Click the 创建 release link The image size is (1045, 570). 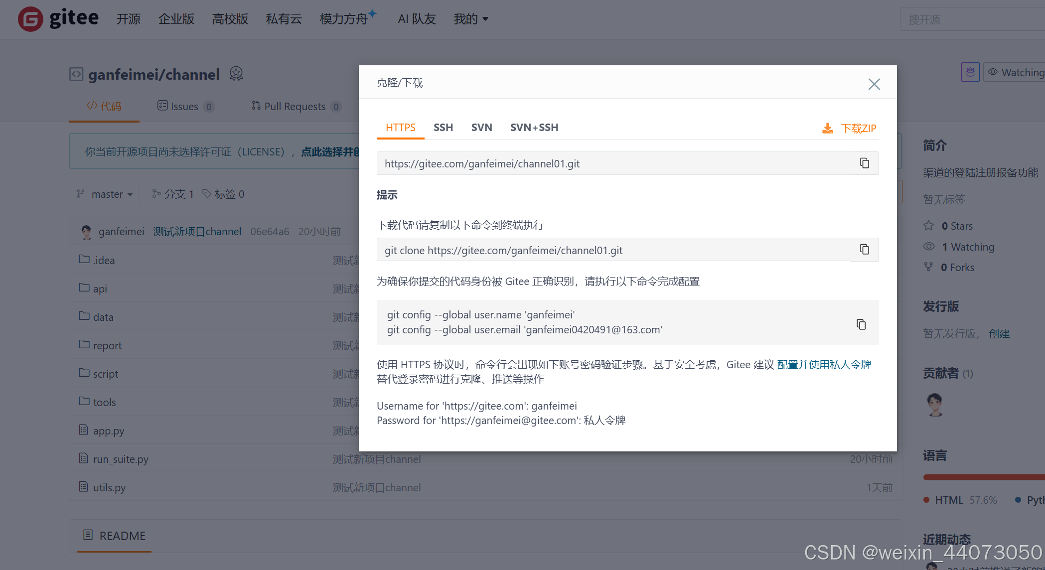point(999,333)
